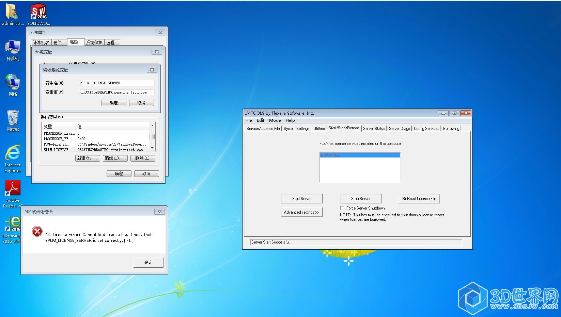
Task: Close the NX 初始化错误 dialog
Action: (159, 212)
